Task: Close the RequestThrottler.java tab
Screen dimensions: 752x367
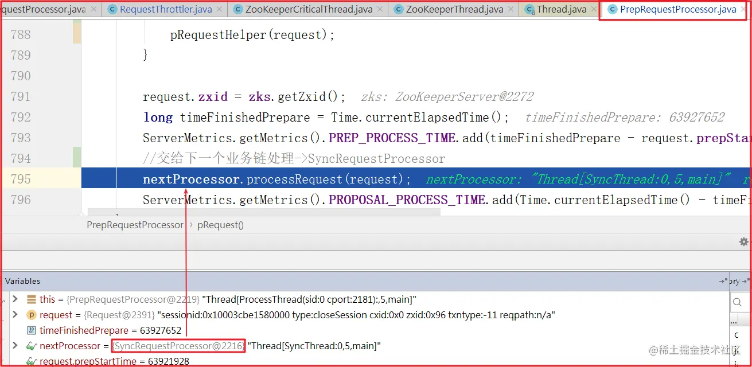Action: [x=220, y=9]
